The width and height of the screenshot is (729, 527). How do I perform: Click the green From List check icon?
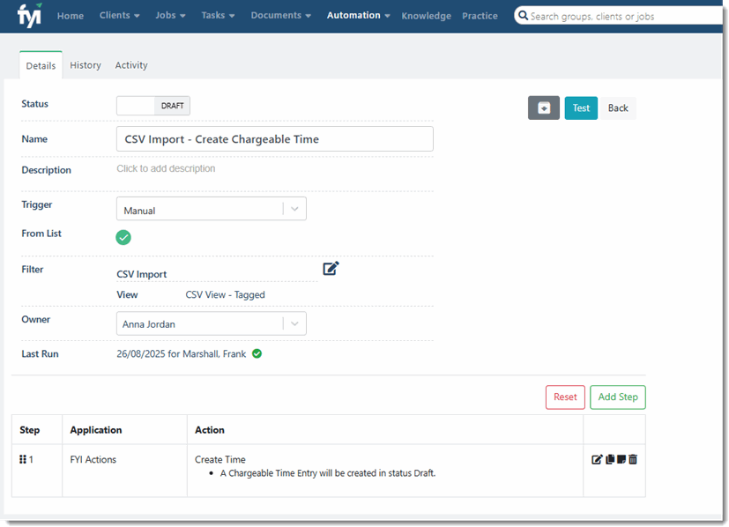[x=123, y=237]
